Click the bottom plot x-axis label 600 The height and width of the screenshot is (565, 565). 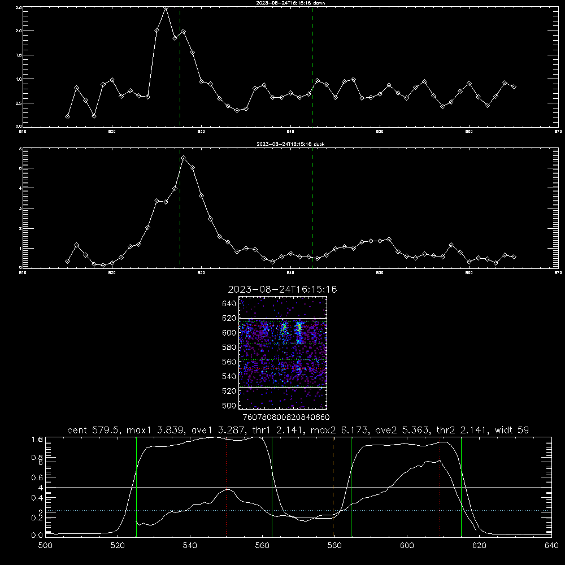coord(407,546)
